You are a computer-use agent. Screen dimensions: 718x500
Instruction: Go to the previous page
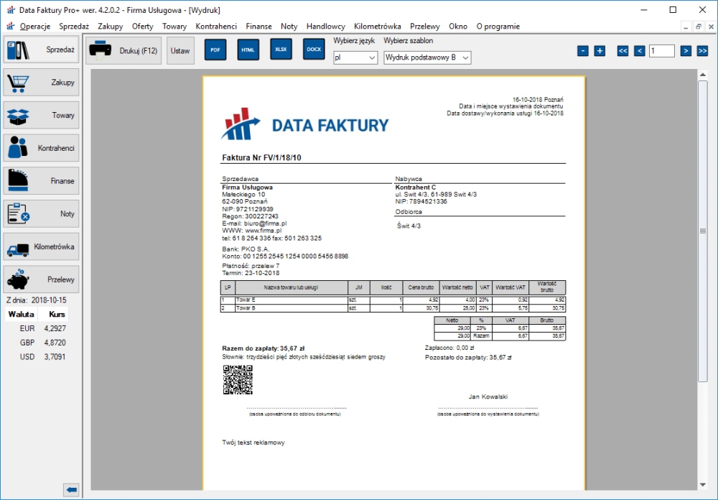[639, 51]
